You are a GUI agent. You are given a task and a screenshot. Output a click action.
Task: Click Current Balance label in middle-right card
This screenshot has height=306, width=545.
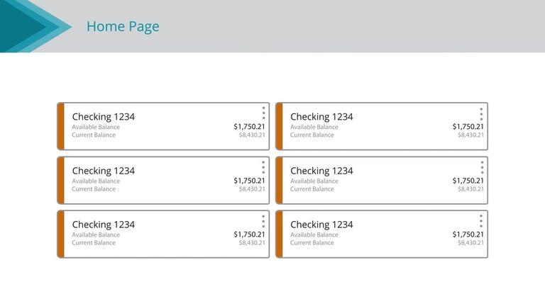(312, 189)
